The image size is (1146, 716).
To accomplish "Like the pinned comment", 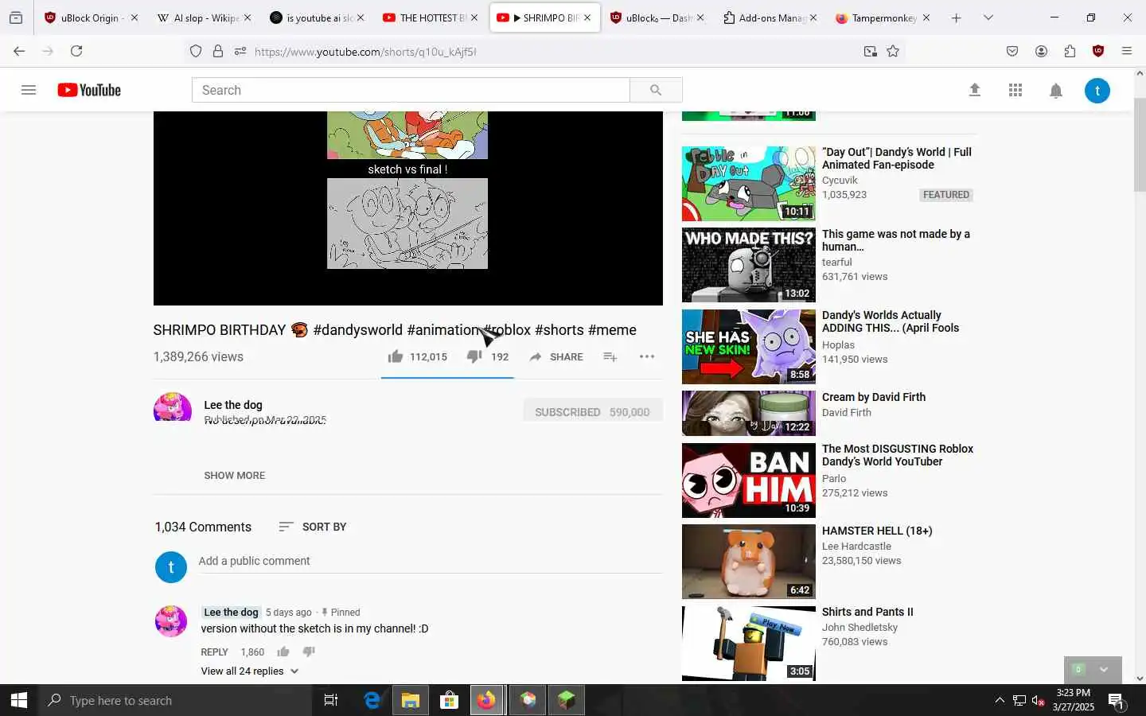I will [x=283, y=652].
